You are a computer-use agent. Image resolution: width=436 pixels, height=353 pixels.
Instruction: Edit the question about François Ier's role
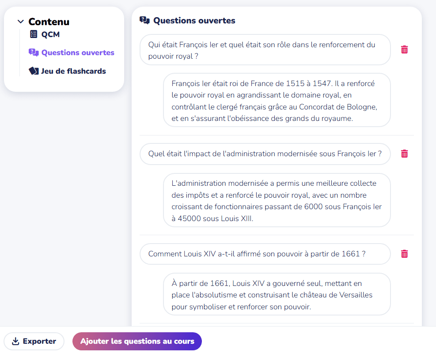(x=265, y=50)
